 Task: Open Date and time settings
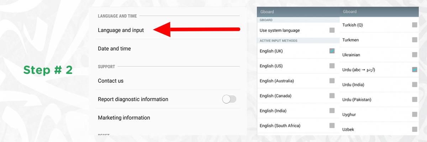[x=114, y=49]
